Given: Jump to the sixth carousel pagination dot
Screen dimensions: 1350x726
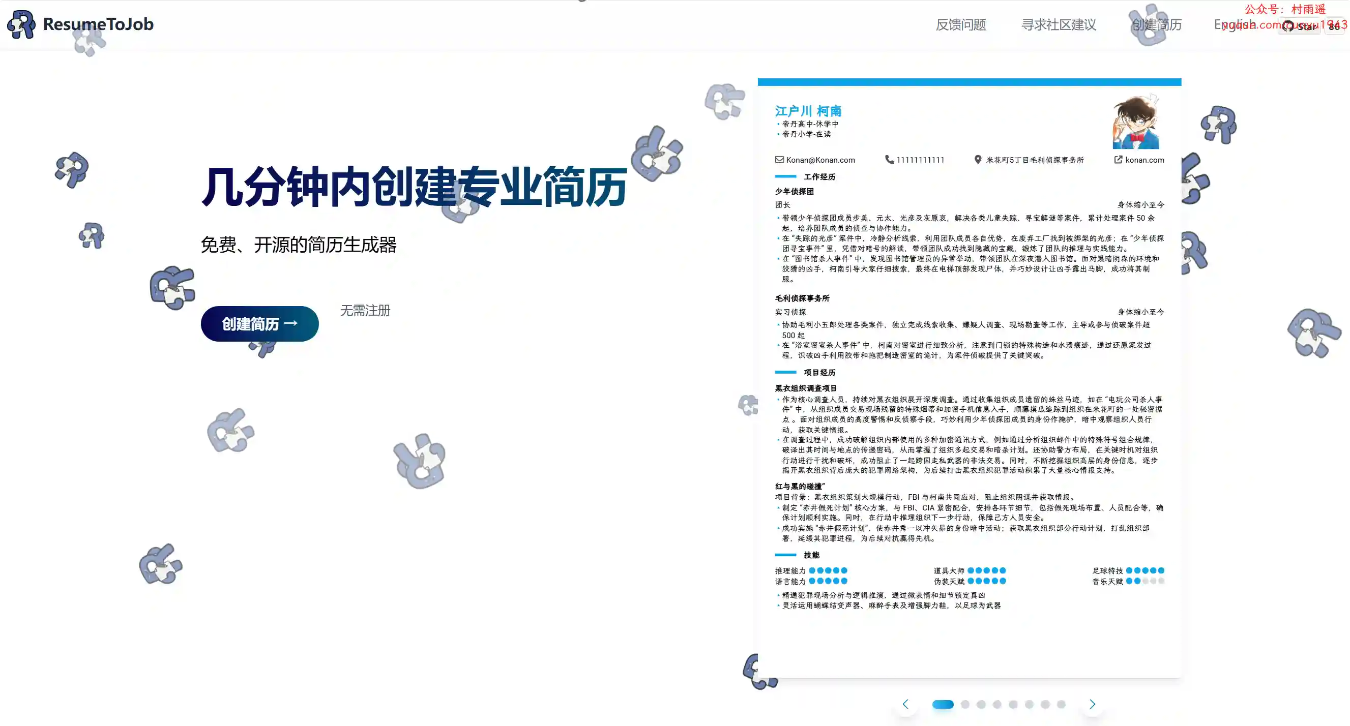Looking at the screenshot, I should [x=1029, y=705].
